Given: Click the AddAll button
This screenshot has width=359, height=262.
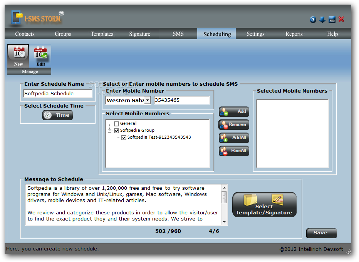Looking at the screenshot, I should click(x=234, y=138).
